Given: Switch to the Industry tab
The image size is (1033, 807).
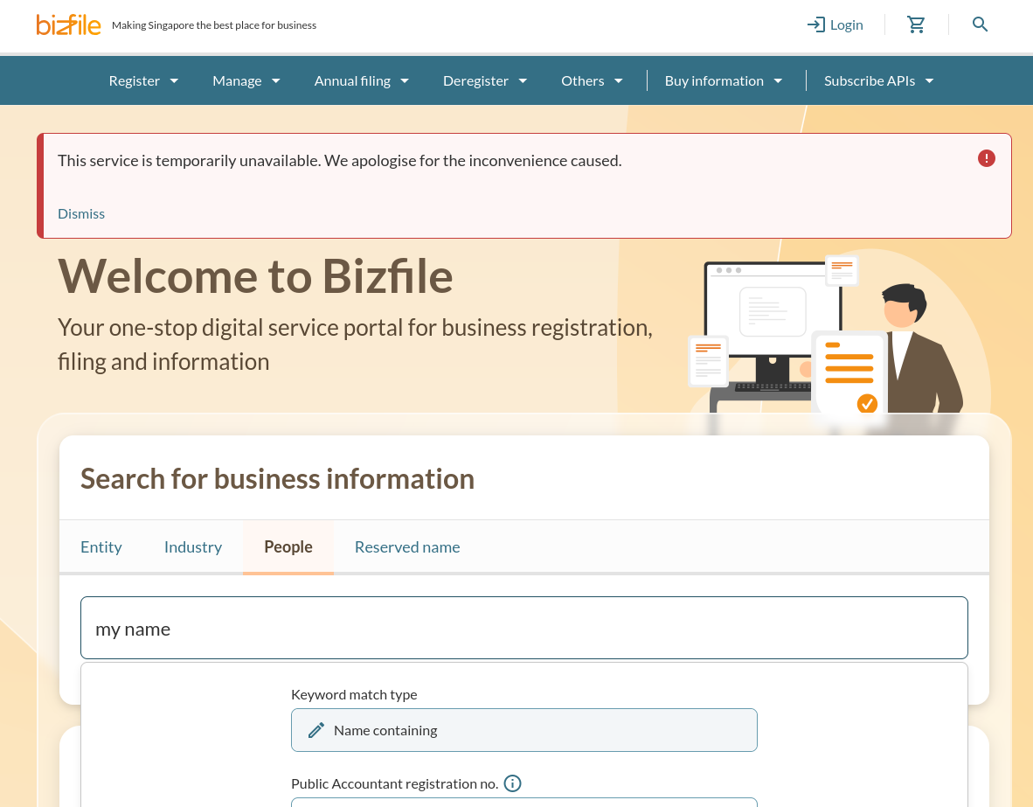Looking at the screenshot, I should coord(193,546).
